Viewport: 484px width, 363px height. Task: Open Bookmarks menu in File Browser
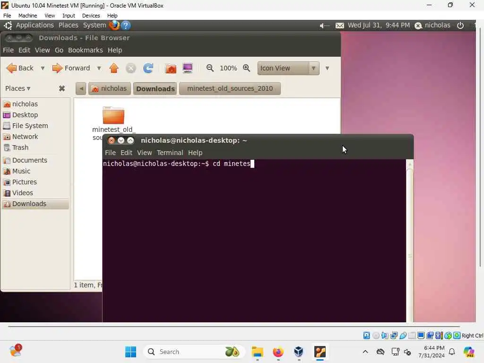click(x=86, y=50)
